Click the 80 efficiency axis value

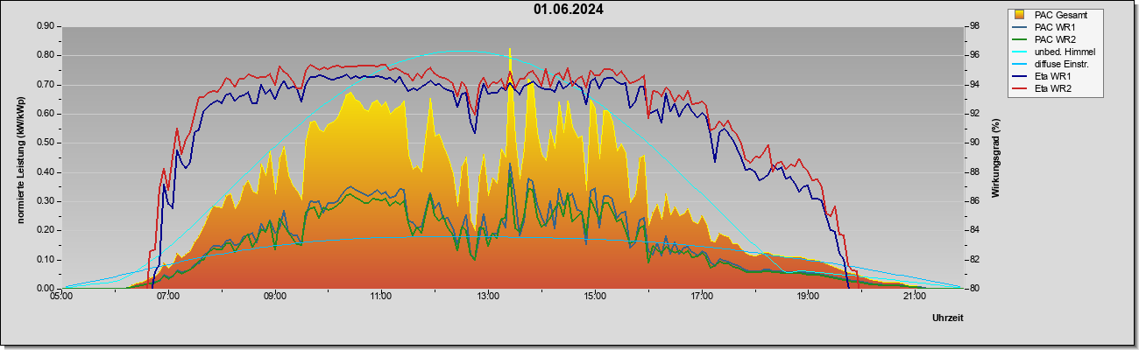pyautogui.click(x=973, y=289)
